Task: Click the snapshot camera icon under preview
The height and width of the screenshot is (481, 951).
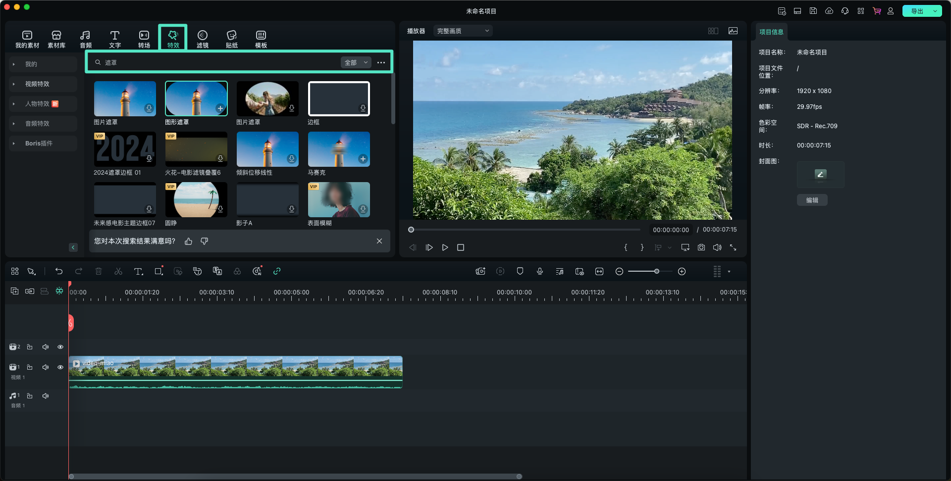Action: [x=701, y=247]
